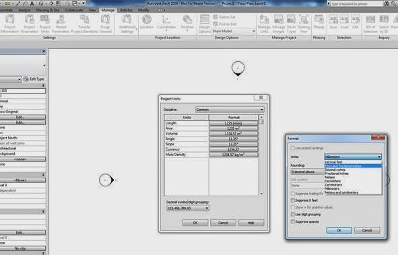Click Project Units list scrollbar down arrow
The image size is (398, 255).
tap(261, 194)
